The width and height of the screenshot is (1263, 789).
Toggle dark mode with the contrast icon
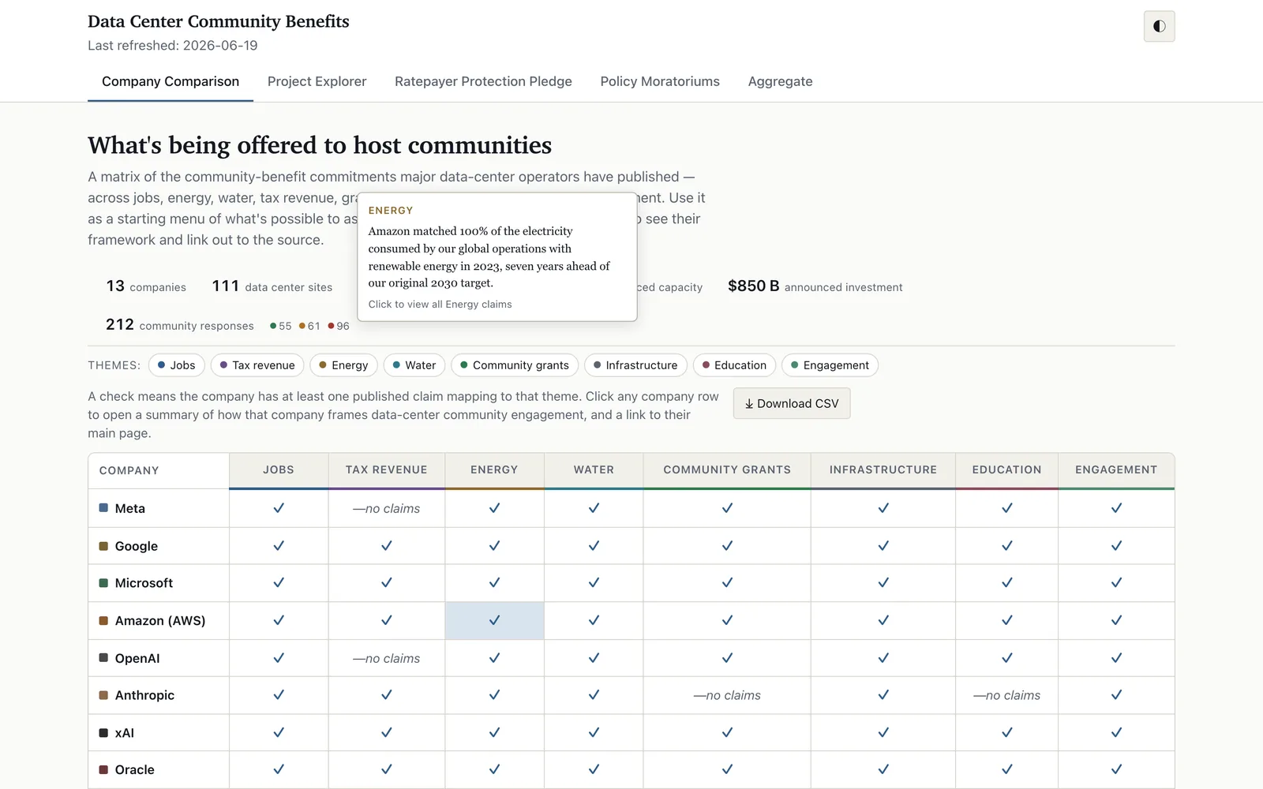point(1159,26)
